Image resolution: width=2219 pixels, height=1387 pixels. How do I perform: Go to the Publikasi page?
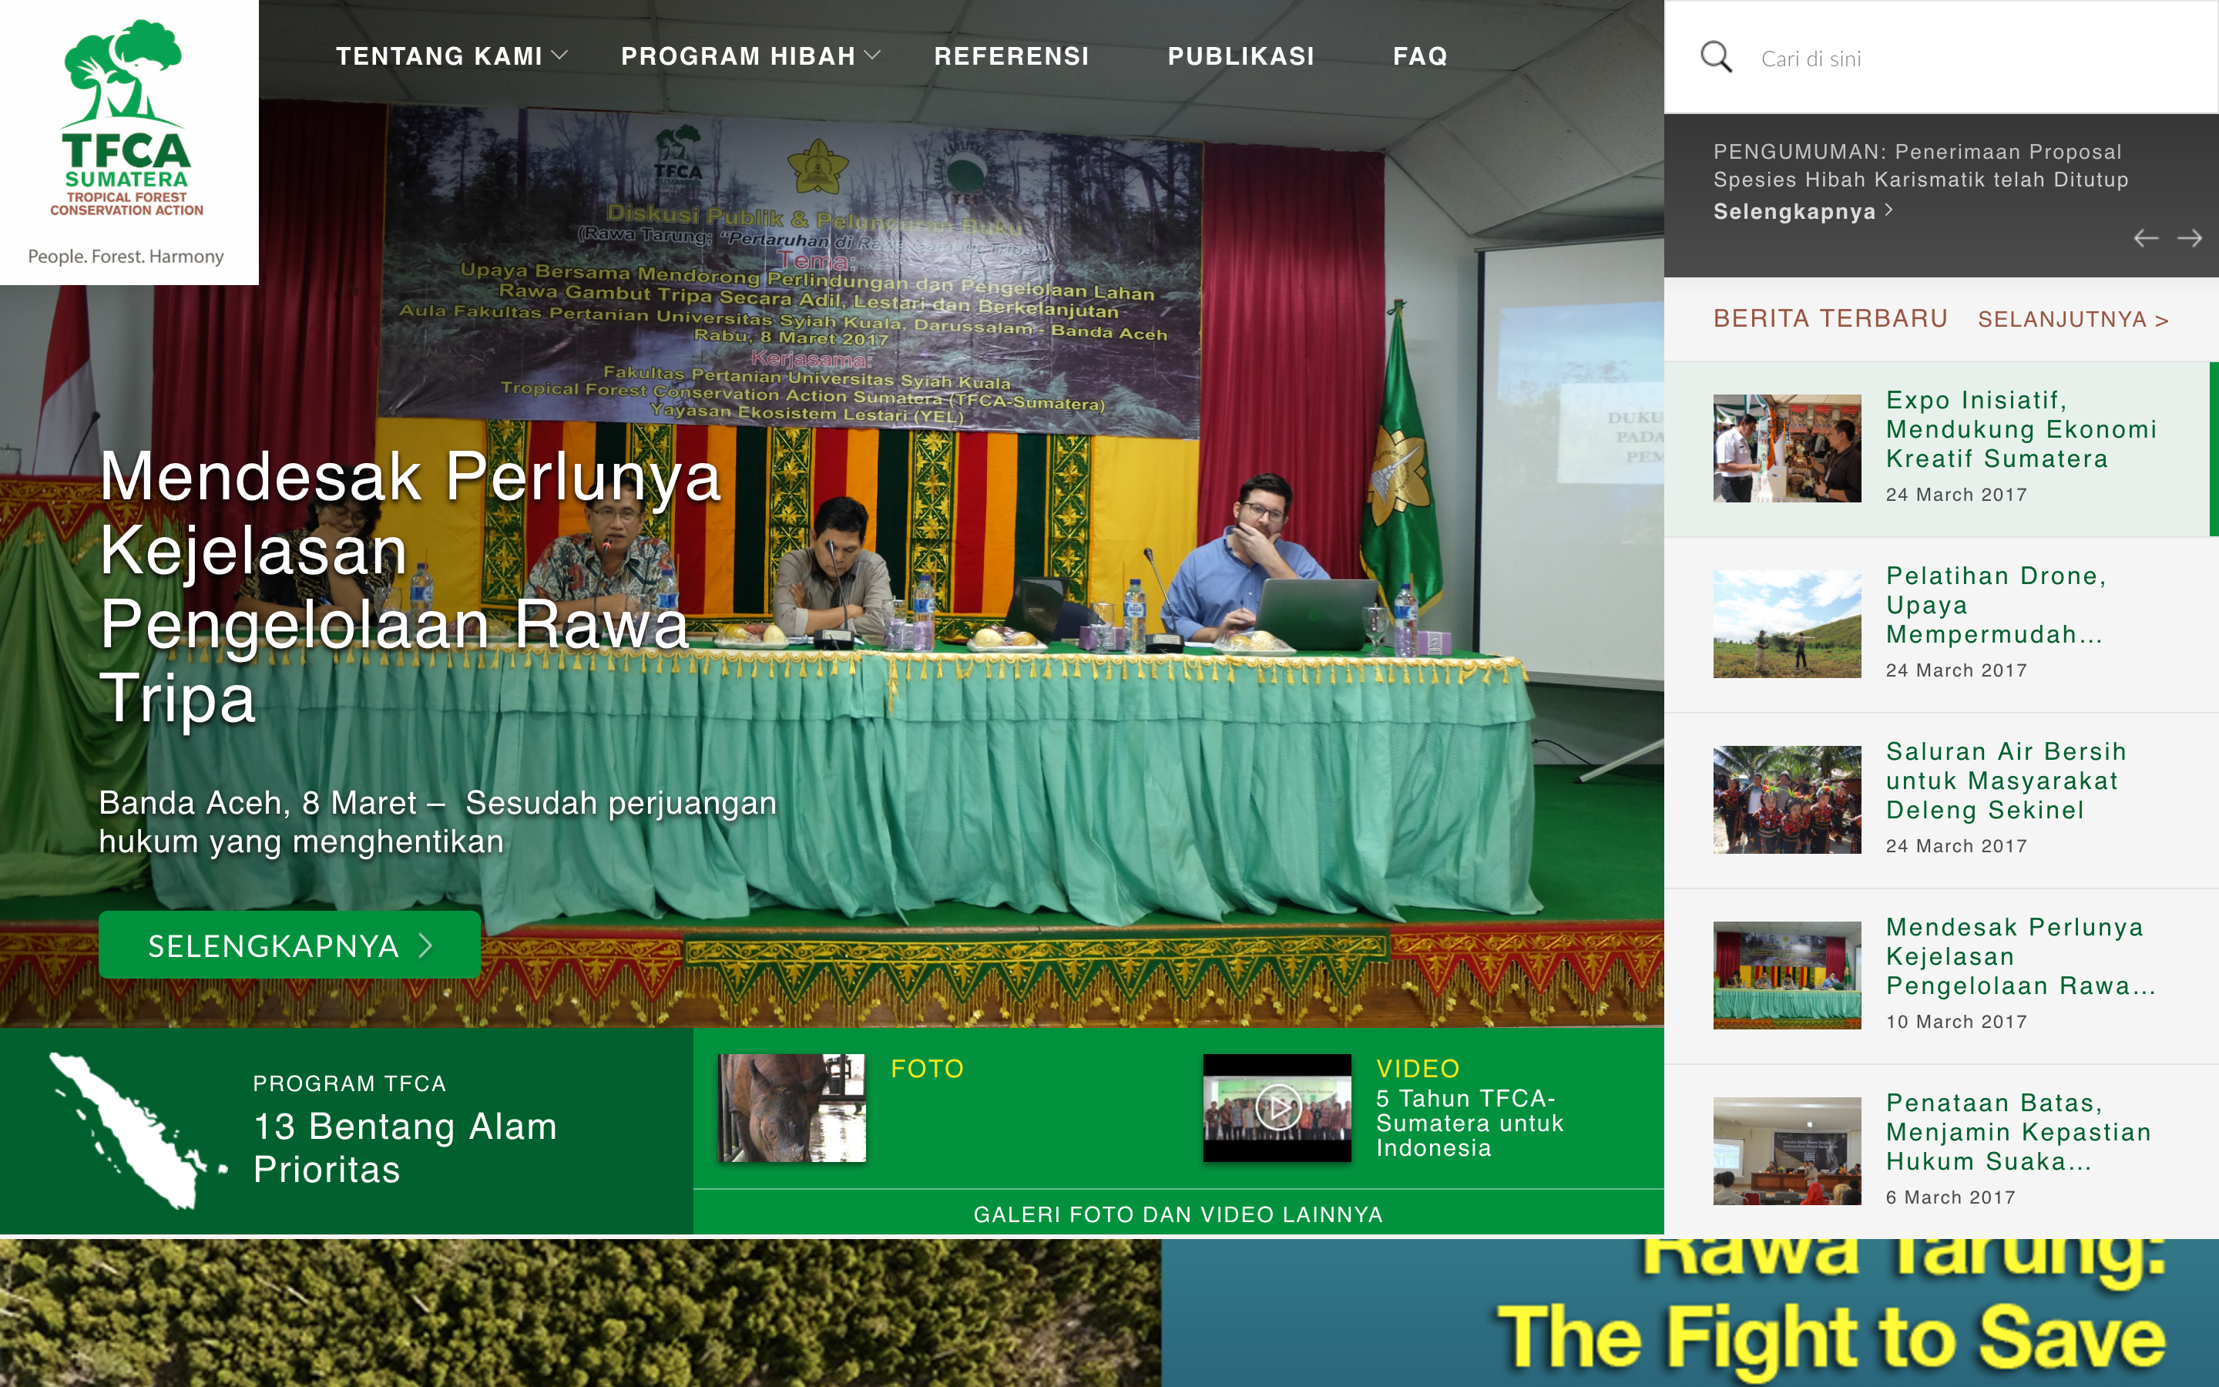coord(1240,56)
